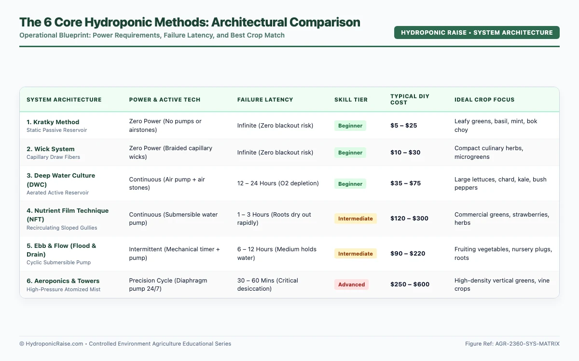Click 'Continuous (Submersible water pump)' cell
The height and width of the screenshot is (361, 579).
pos(174,219)
